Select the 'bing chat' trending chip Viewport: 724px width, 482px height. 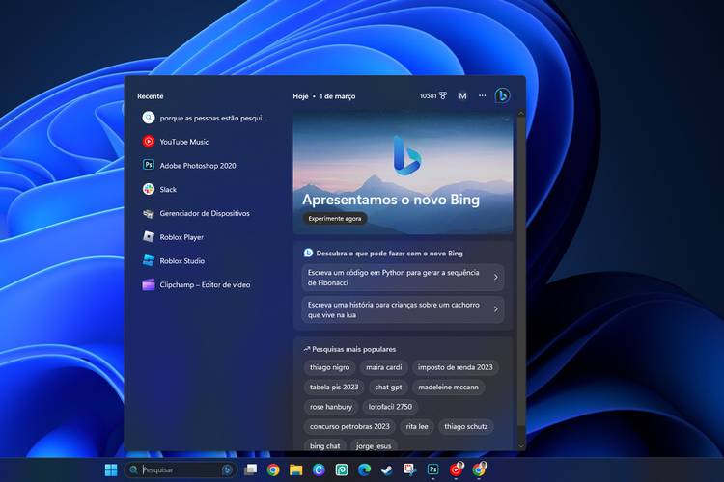click(324, 446)
